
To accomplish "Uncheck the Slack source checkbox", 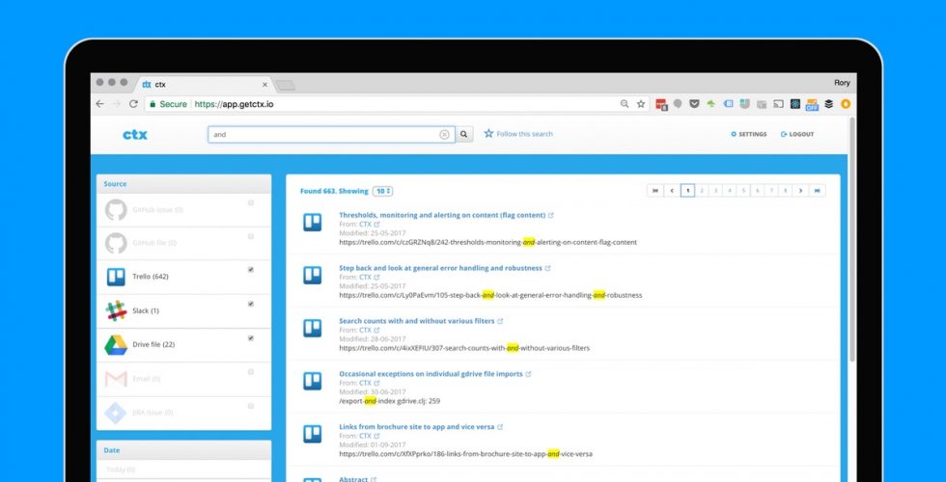I will pyautogui.click(x=251, y=305).
